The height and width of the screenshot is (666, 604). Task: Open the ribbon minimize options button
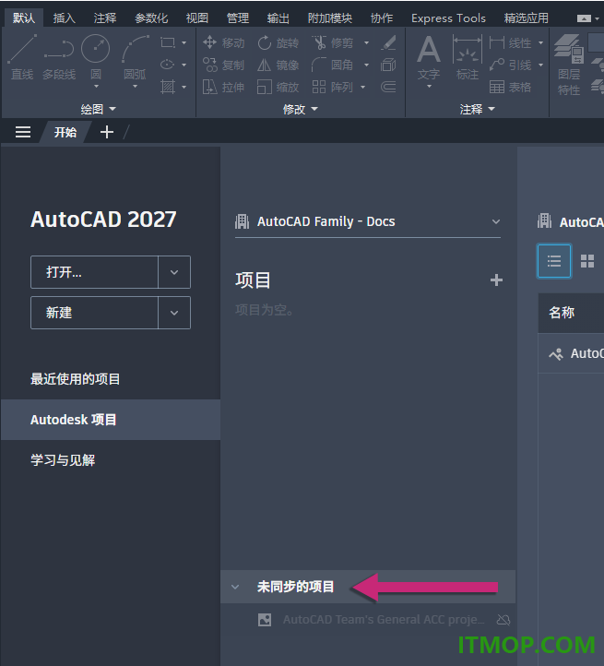(584, 18)
